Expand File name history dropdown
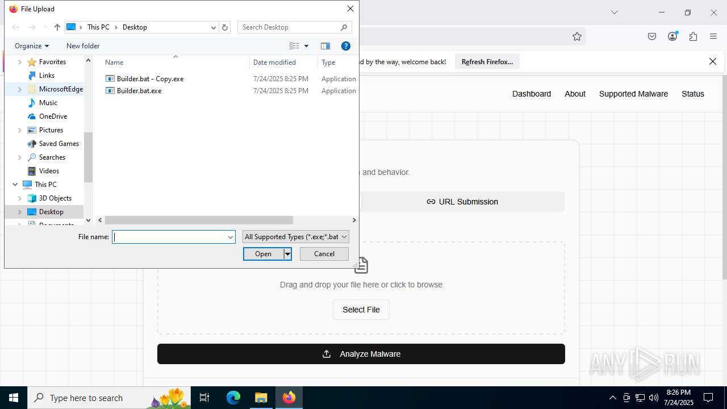Screen dimensions: 727x409 coord(231,237)
